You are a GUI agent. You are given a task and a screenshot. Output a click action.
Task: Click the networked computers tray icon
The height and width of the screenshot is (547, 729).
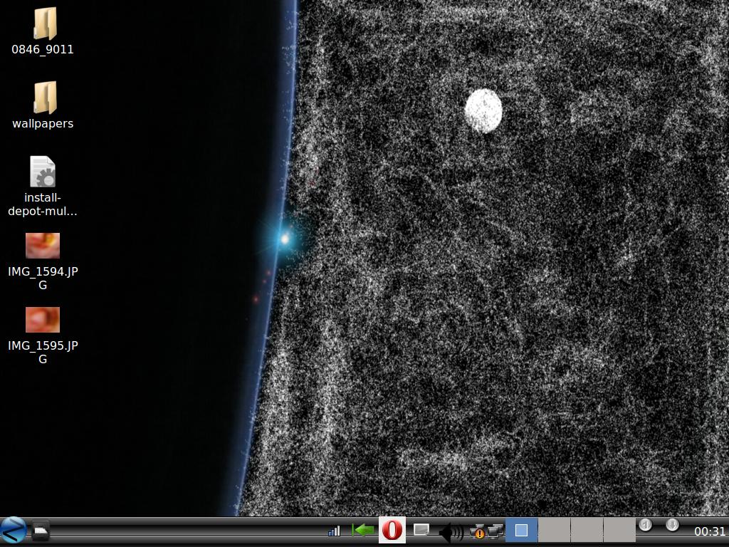click(495, 531)
